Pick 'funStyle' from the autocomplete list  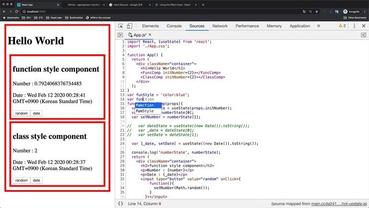pos(148,111)
